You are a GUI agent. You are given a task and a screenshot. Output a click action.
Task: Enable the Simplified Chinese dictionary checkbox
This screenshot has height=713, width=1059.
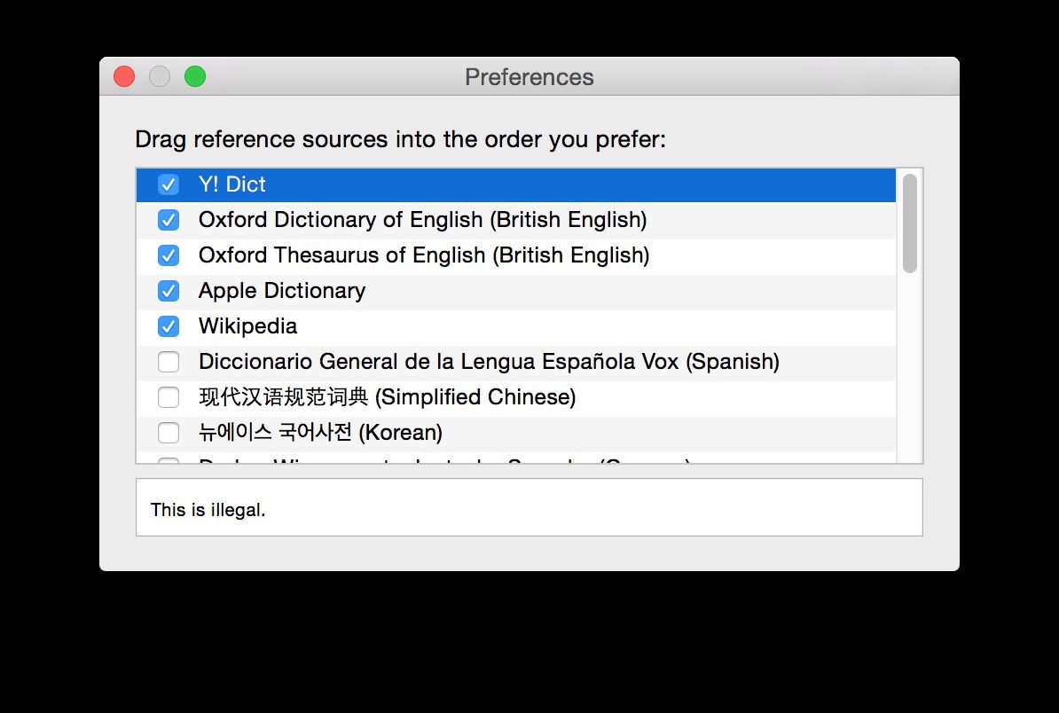pyautogui.click(x=169, y=397)
